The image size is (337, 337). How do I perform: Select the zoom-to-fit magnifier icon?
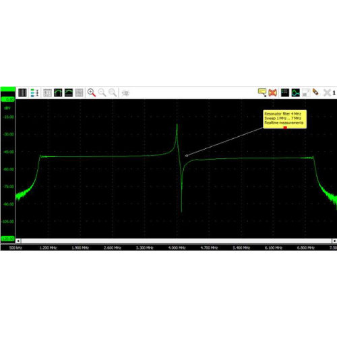[113, 92]
